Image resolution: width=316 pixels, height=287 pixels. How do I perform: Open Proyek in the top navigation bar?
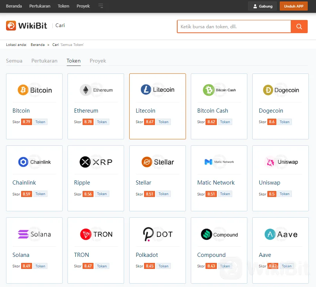point(83,6)
